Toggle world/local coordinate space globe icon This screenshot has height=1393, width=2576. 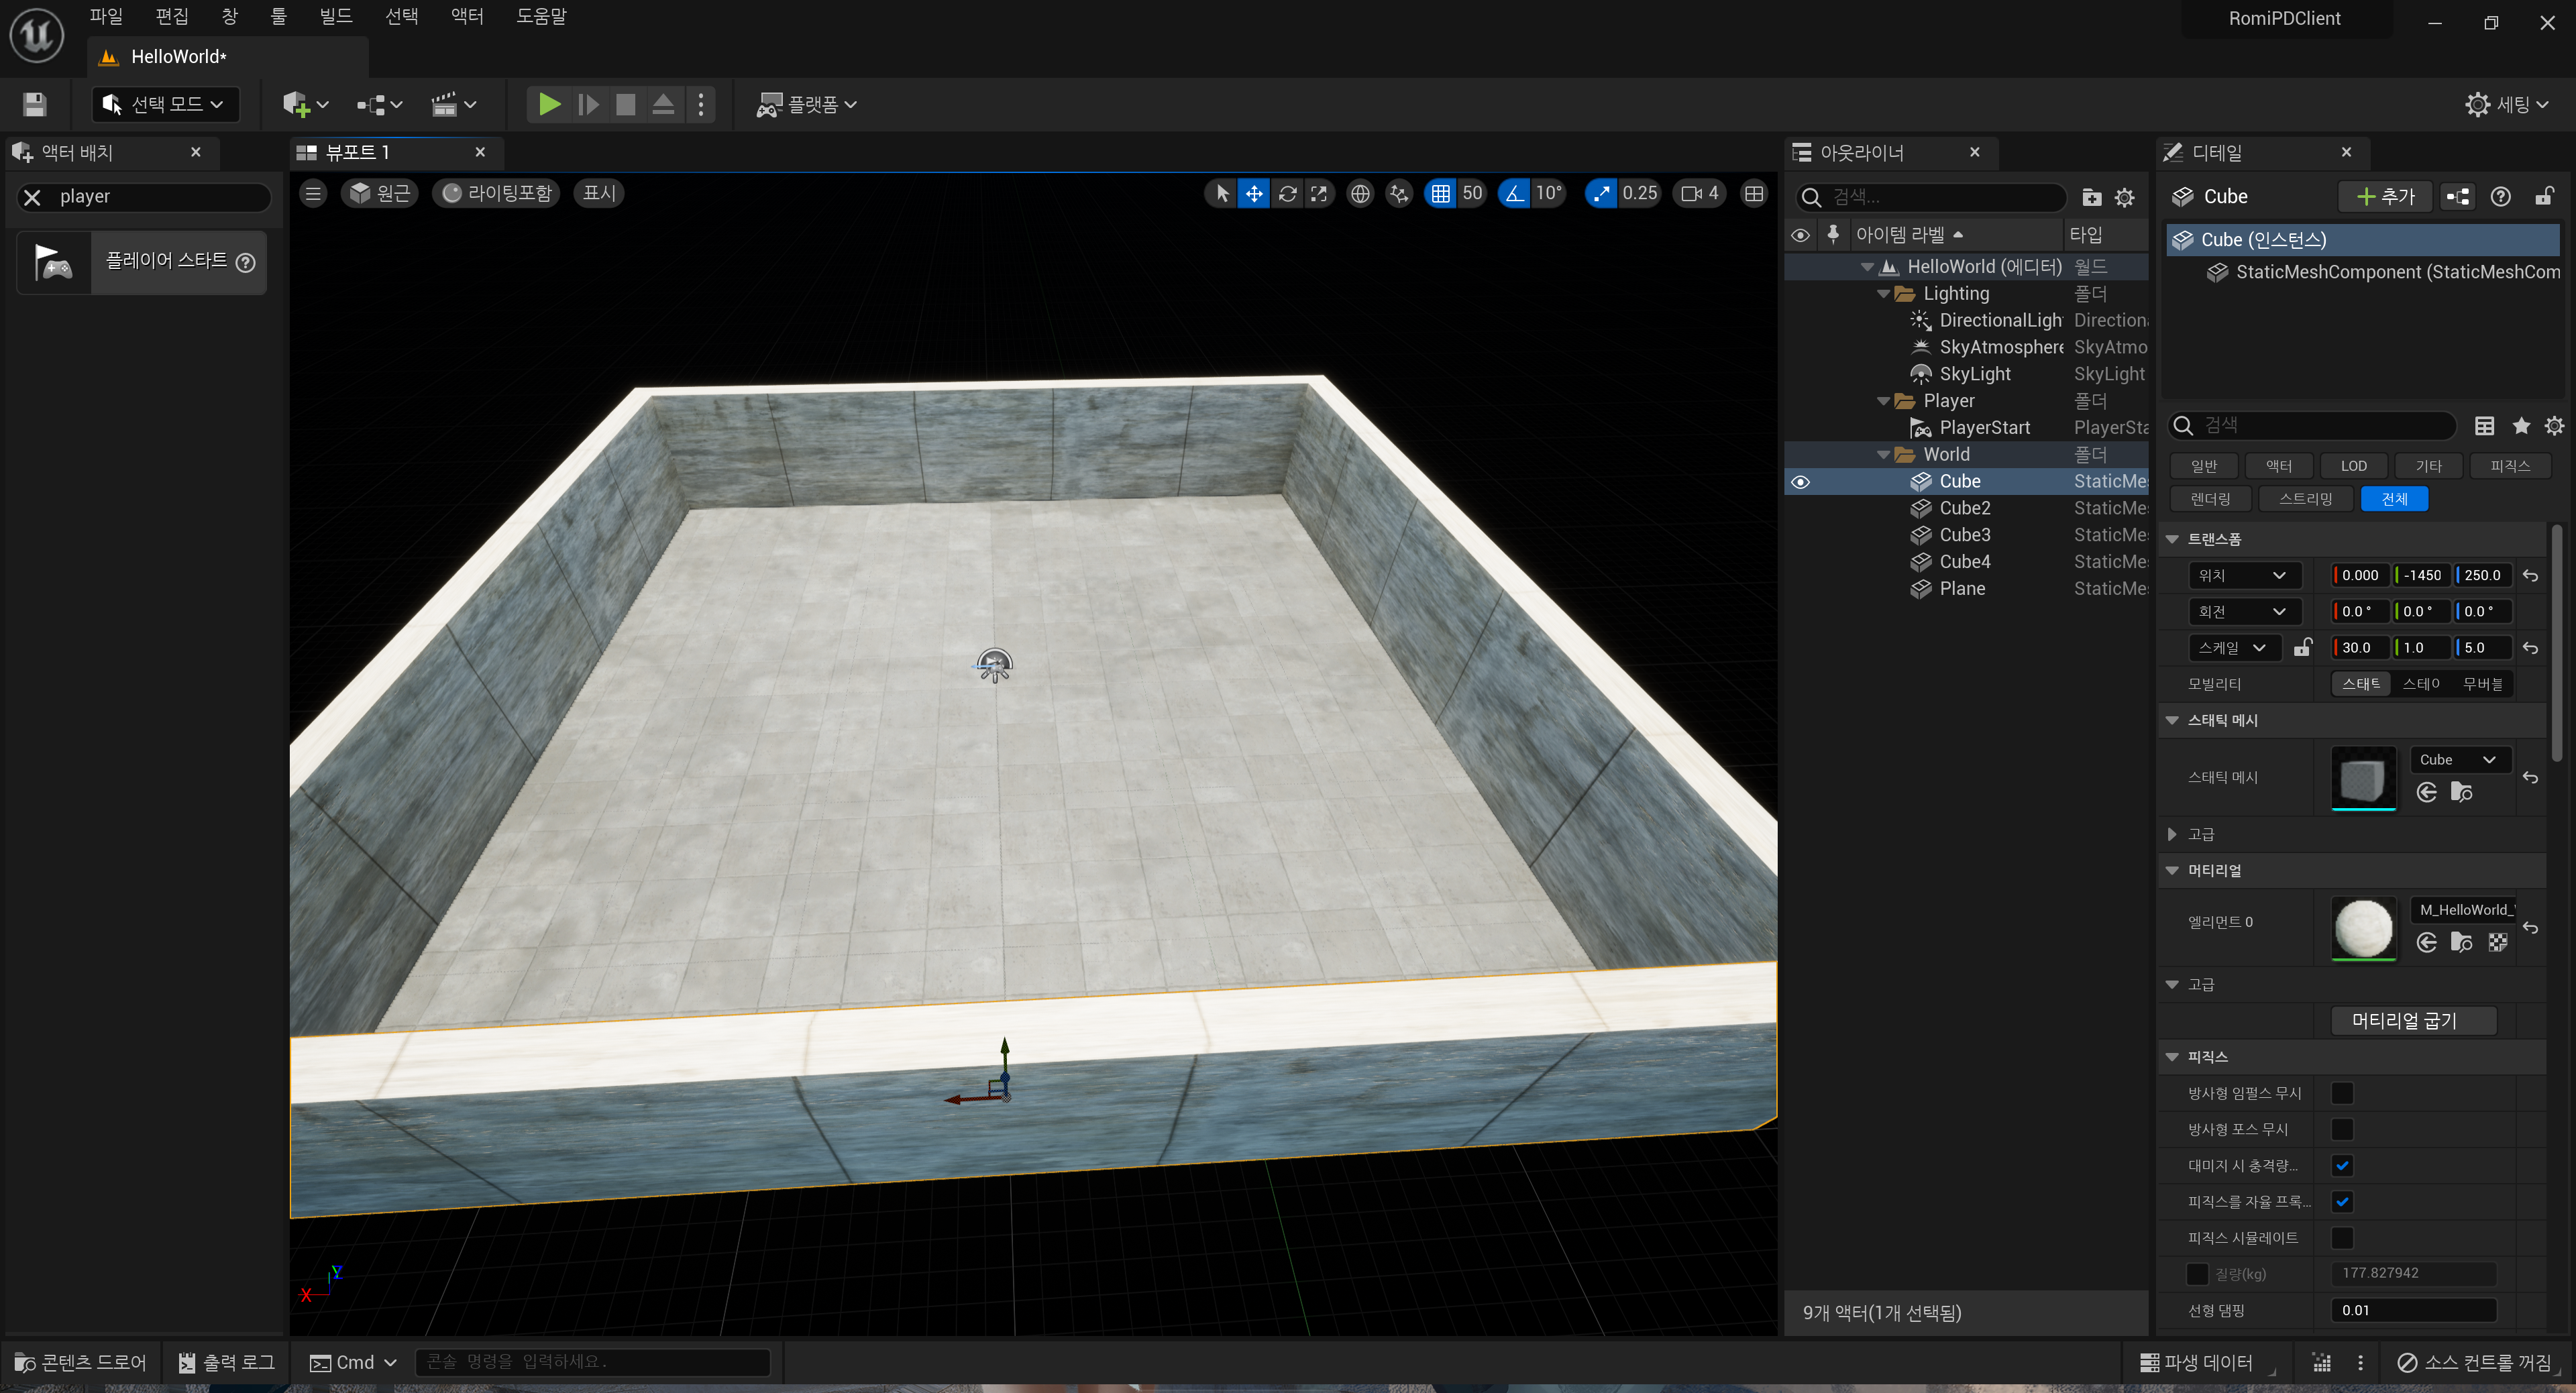1360,193
